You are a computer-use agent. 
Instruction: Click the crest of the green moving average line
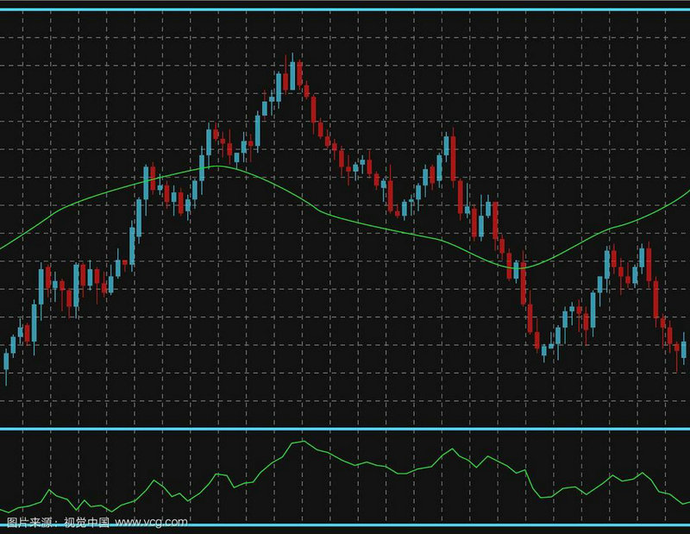point(220,166)
